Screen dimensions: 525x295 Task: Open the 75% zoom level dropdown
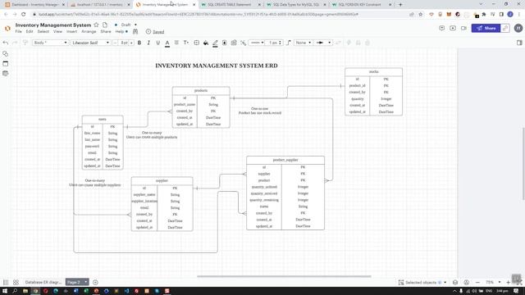[x=493, y=282]
